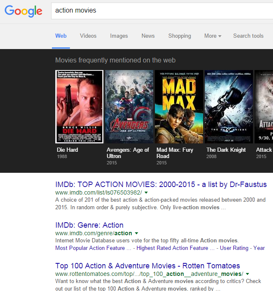The width and height of the screenshot is (273, 291).
Task: Click 'Movies frequently mentioned on the web' heading
Action: tap(115, 60)
